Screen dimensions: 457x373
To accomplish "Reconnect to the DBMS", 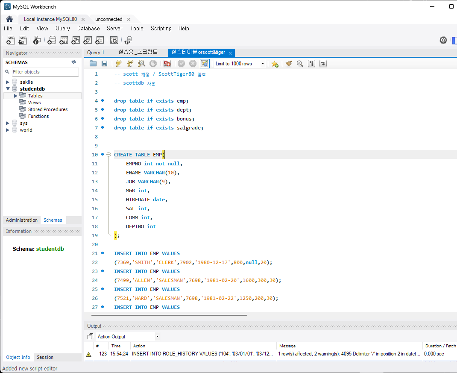I will 128,40.
